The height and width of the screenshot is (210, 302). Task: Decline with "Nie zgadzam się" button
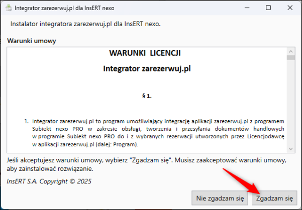[220, 198]
